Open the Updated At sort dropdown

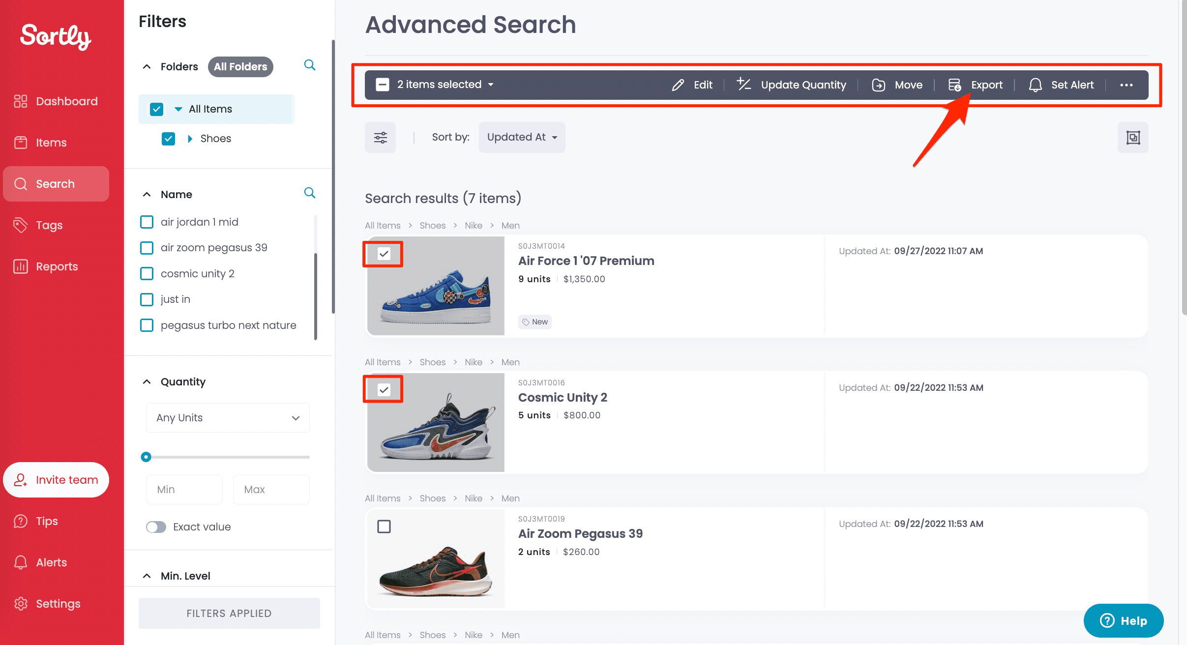[522, 137]
